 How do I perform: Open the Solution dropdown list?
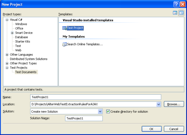[100, 111]
